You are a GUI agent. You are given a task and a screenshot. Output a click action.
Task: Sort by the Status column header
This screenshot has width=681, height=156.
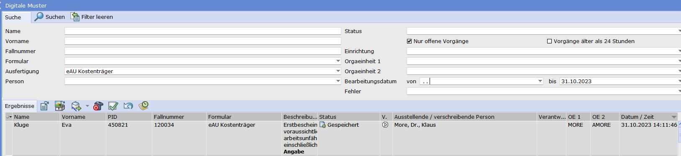click(349, 117)
